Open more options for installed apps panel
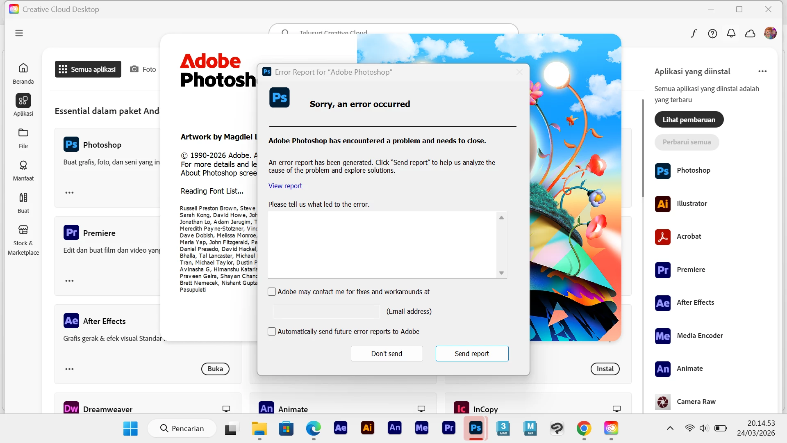The width and height of the screenshot is (787, 443). click(762, 71)
